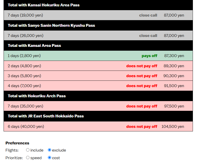Select the 4 days (7,000 yen) row
The width and height of the screenshot is (197, 163).
[98, 86]
